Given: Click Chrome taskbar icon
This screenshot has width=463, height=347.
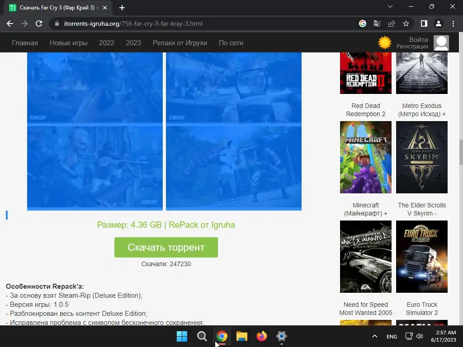Looking at the screenshot, I should point(222,336).
